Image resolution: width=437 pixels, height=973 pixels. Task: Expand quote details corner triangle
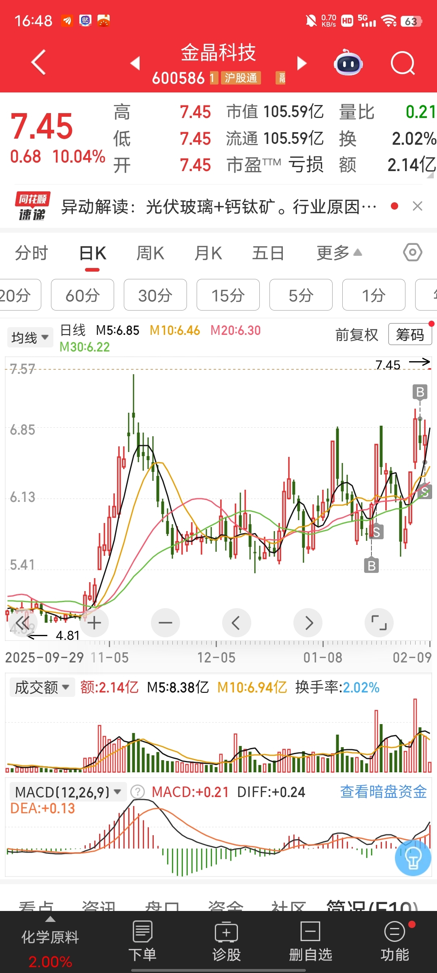431,175
